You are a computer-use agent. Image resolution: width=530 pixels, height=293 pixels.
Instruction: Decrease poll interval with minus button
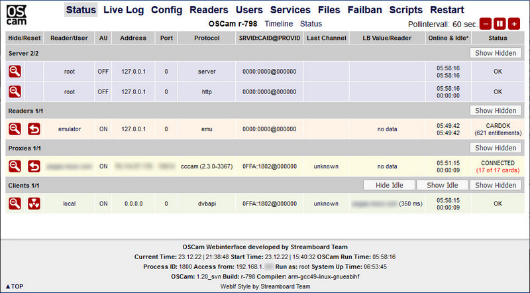(x=486, y=24)
